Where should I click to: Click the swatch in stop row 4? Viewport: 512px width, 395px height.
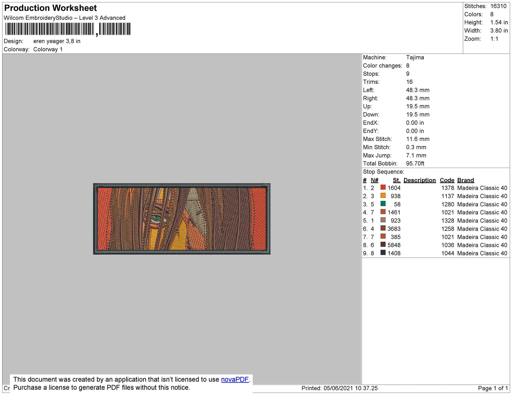click(x=383, y=212)
